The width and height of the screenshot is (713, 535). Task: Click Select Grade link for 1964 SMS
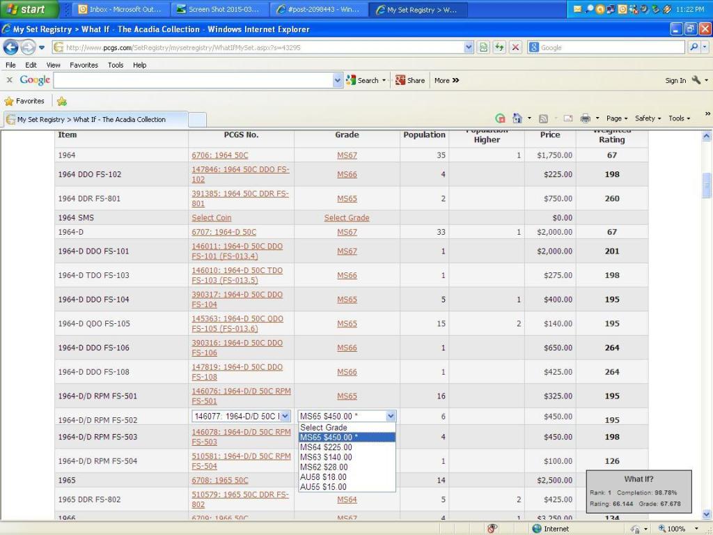[347, 218]
